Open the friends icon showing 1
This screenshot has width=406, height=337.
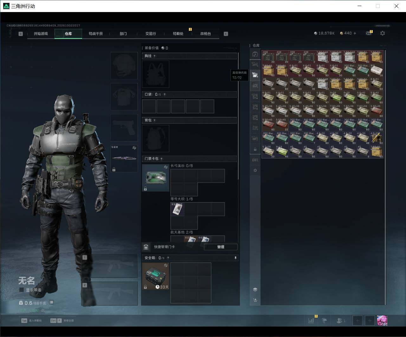tap(341, 321)
